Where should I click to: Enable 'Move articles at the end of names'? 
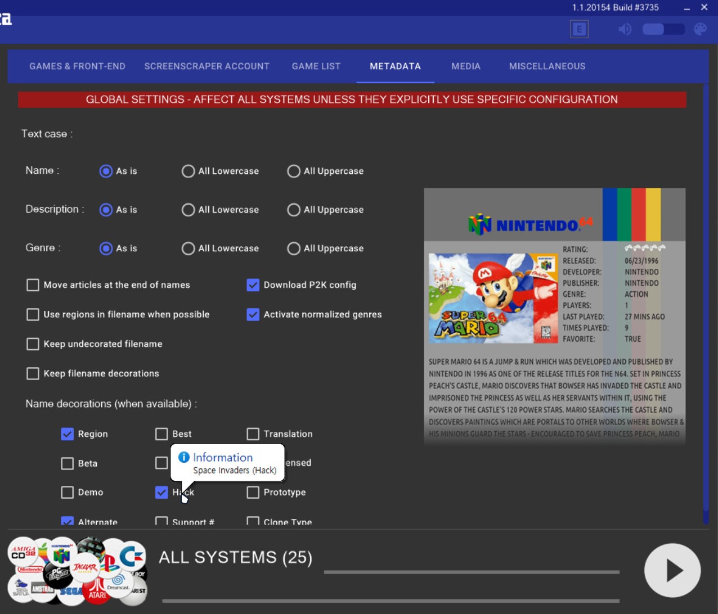[33, 285]
